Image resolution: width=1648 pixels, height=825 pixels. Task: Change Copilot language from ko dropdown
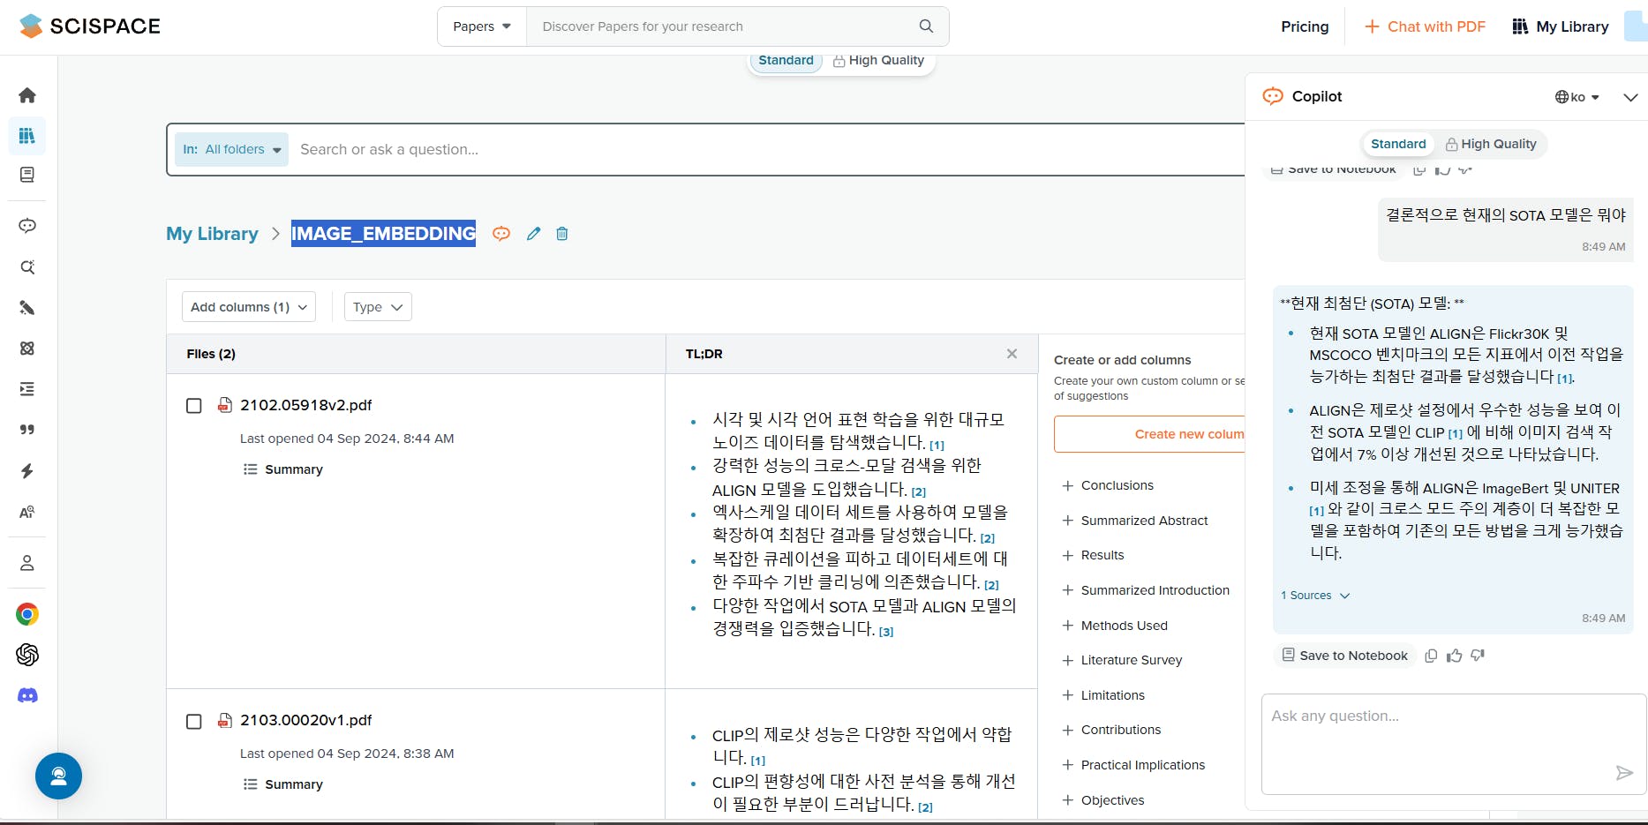[1577, 97]
